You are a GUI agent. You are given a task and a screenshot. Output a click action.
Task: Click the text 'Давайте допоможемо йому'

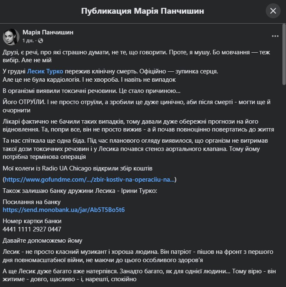coord(42,241)
